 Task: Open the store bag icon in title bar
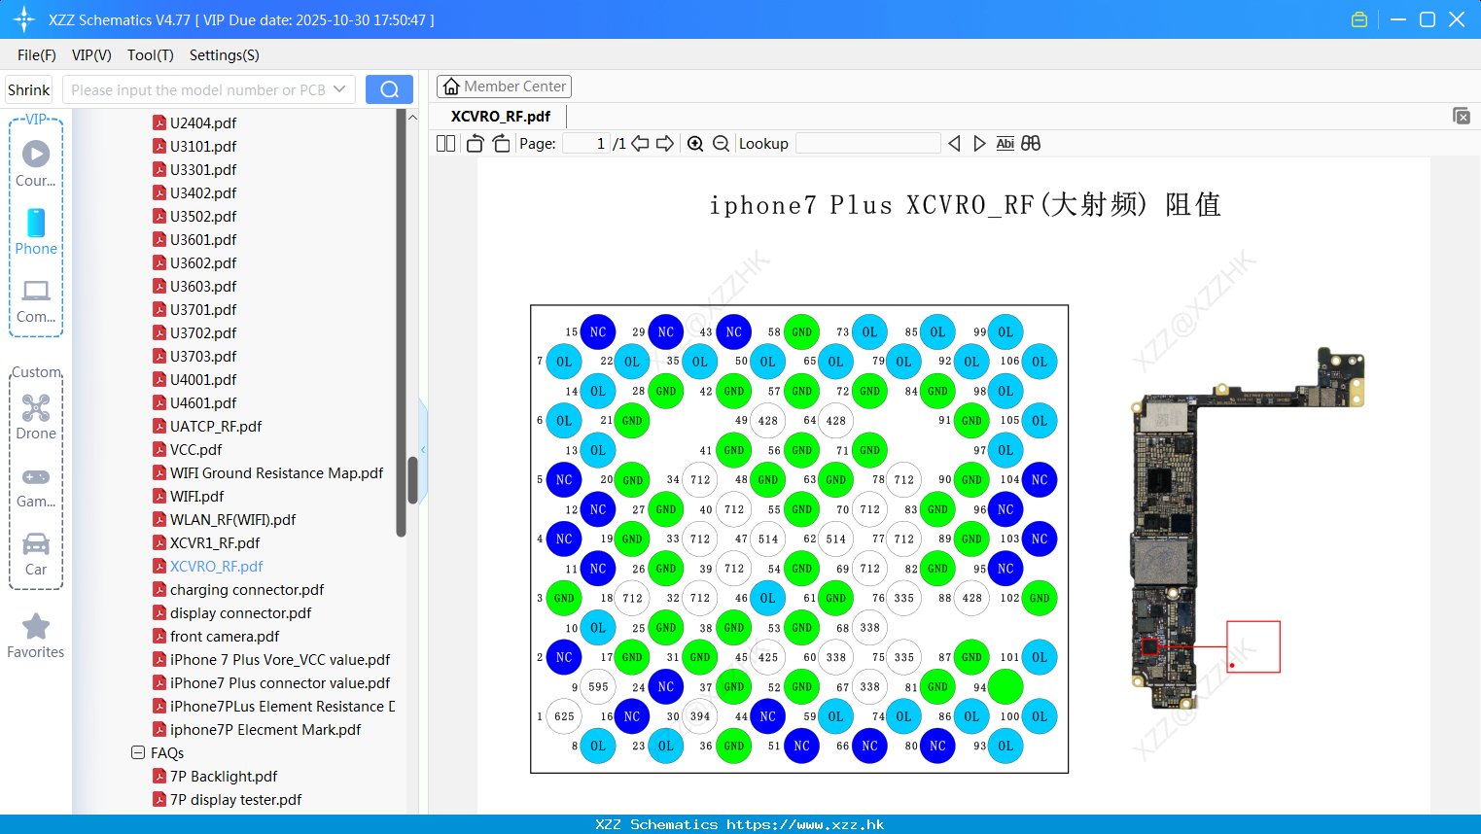pos(1359,19)
